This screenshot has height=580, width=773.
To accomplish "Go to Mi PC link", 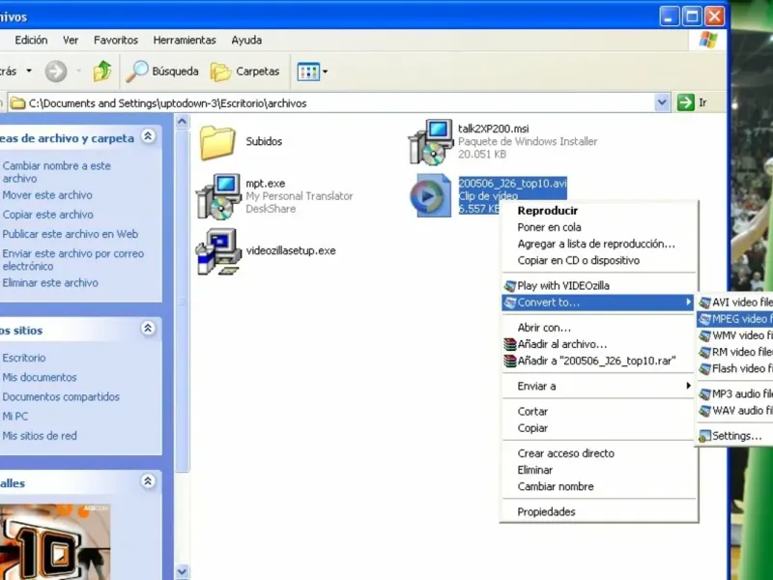I will pos(15,417).
